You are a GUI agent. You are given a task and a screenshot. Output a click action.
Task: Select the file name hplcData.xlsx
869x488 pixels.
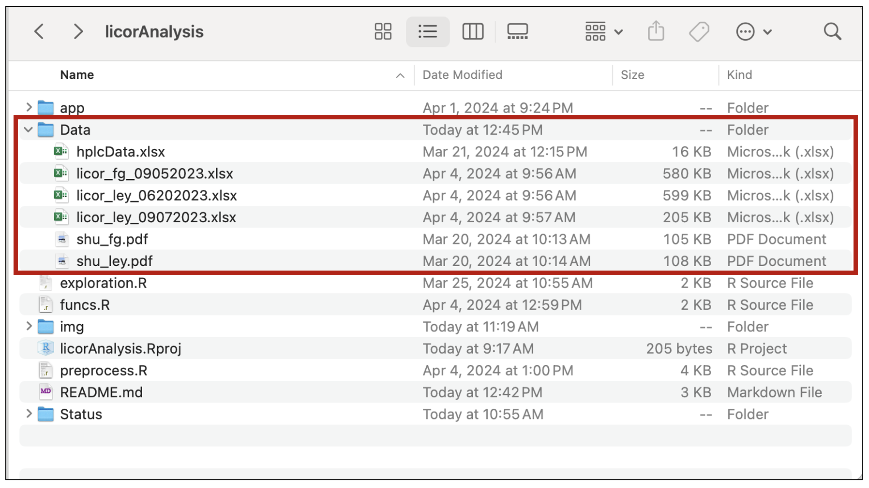[120, 152]
